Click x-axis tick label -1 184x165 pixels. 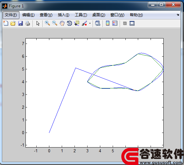pos(36,151)
